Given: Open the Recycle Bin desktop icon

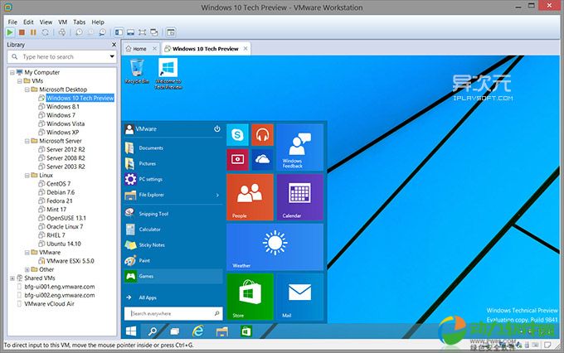Looking at the screenshot, I should click(135, 70).
